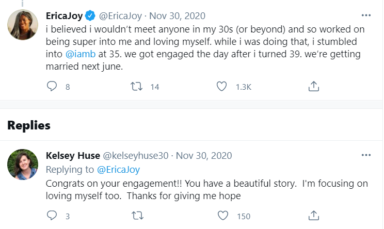This screenshot has height=229, width=384.
Task: Retweet EricaJoy's engagement tweet
Action: click(x=138, y=87)
